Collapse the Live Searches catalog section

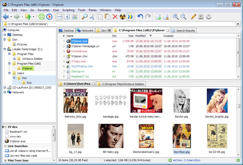click(5, 146)
